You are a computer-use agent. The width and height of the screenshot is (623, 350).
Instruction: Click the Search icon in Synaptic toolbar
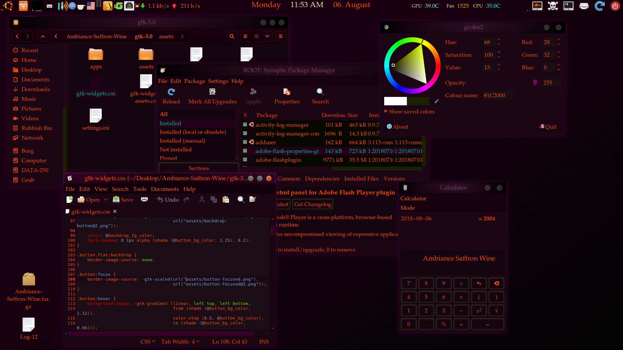tap(320, 96)
